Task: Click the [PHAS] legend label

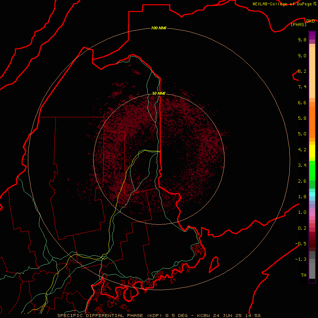Action: 299,24
